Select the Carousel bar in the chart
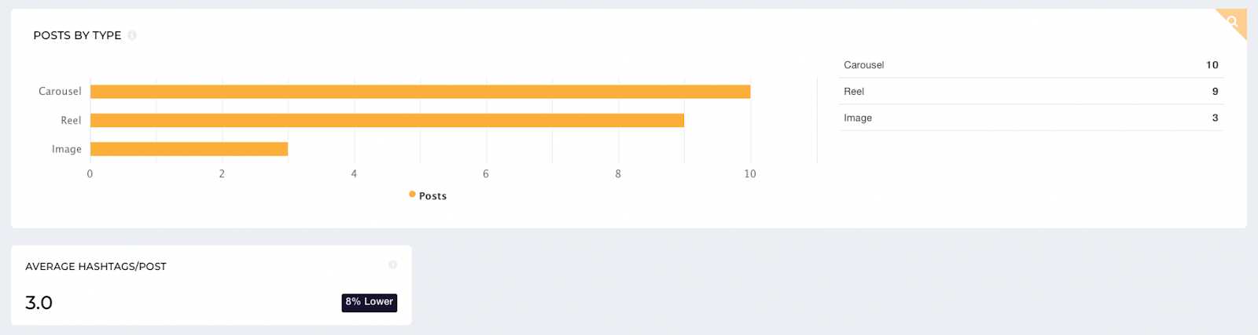1258x335 pixels. tap(421, 92)
